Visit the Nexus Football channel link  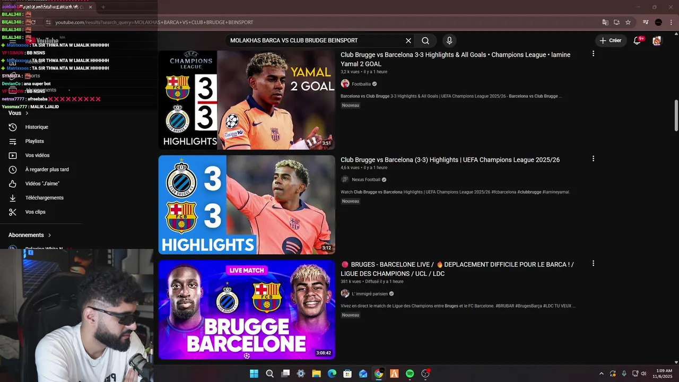pos(366,180)
